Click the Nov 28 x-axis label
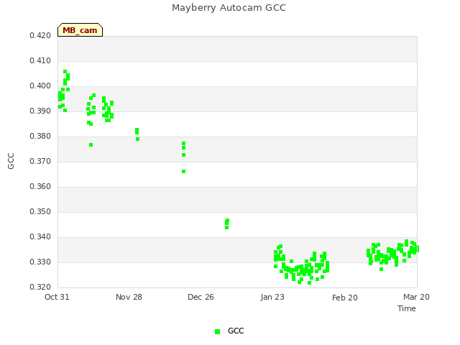This screenshot has height=345, width=460. (129, 297)
